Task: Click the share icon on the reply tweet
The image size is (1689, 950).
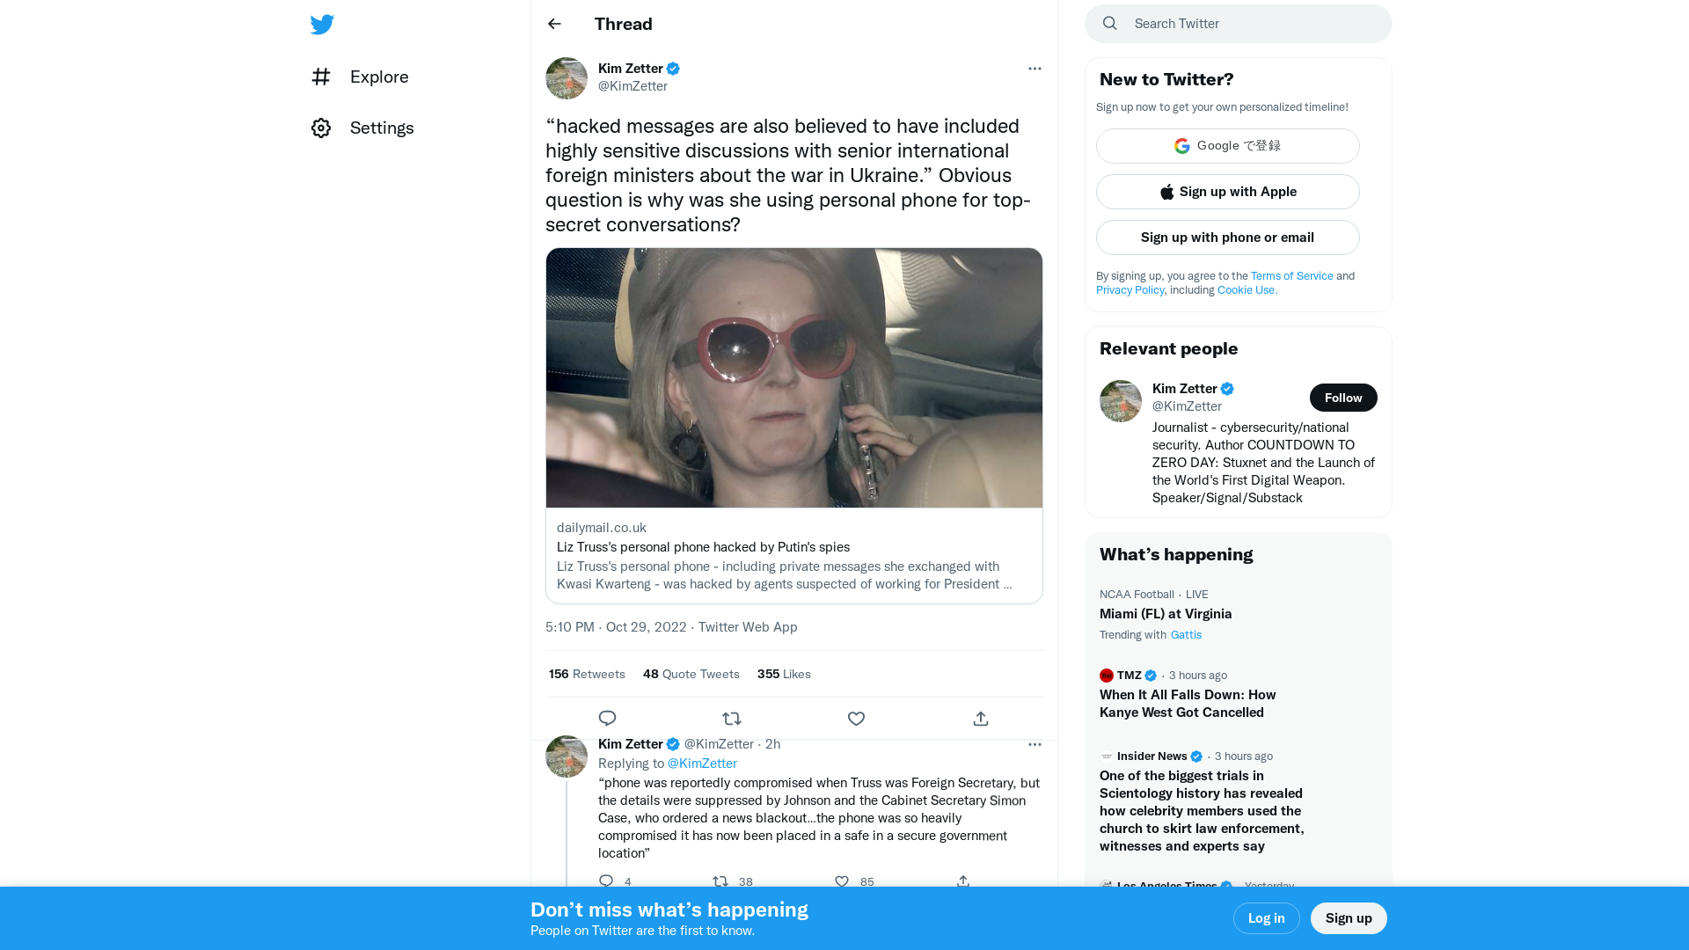Action: coord(962,881)
